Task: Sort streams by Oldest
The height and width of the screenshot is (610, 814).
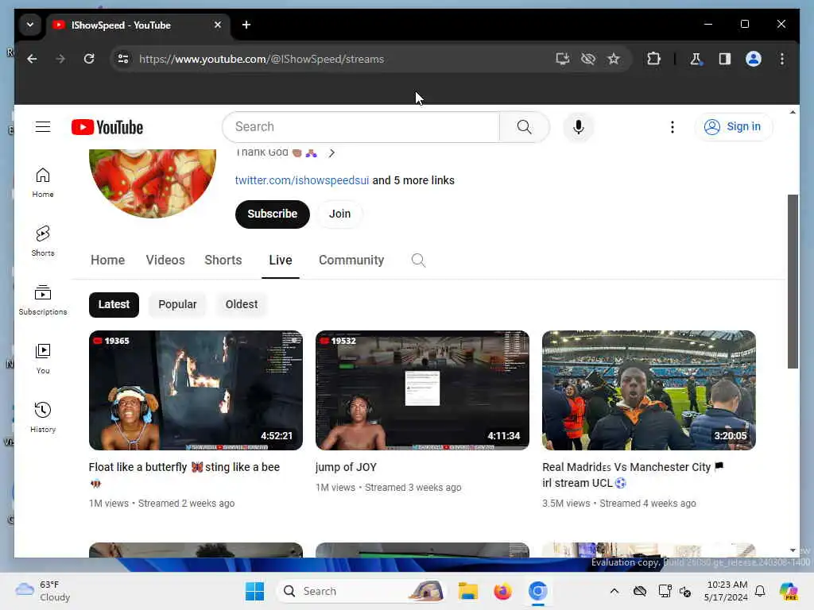Action: [x=242, y=304]
